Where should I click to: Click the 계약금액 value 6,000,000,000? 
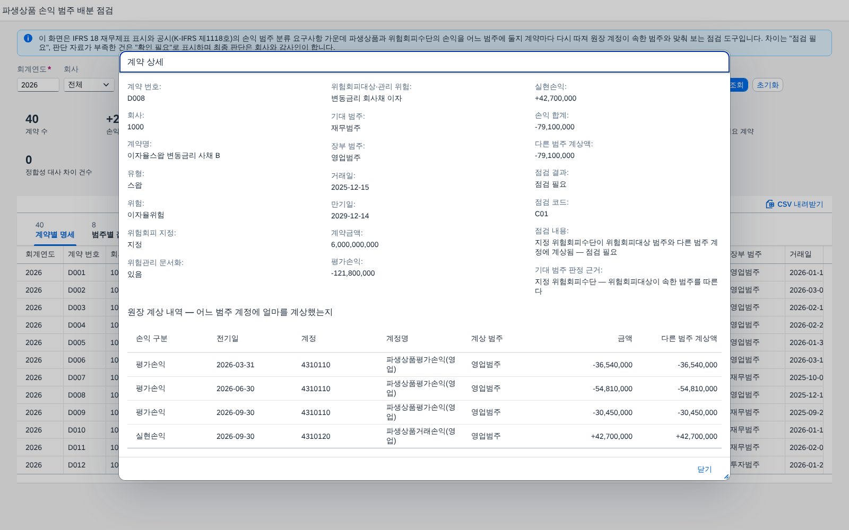pos(355,244)
